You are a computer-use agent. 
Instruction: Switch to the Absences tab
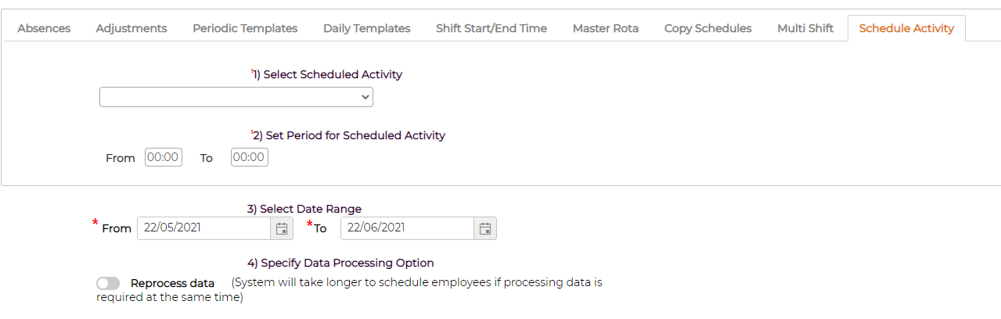coord(44,28)
